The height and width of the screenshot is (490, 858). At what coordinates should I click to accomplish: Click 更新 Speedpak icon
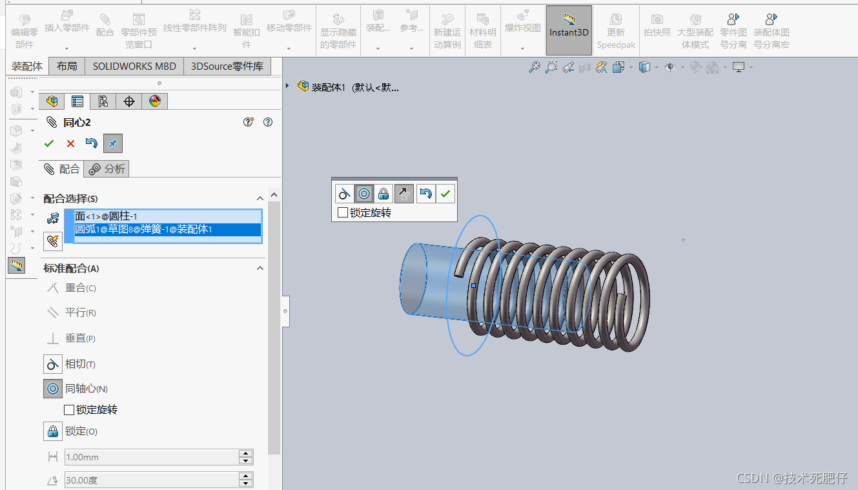[616, 31]
